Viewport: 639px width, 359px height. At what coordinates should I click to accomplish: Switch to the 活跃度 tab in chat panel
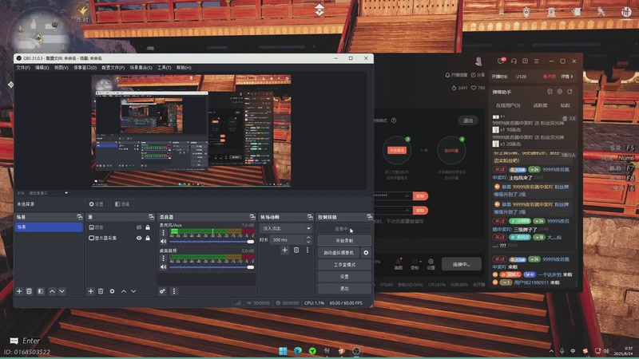541,105
